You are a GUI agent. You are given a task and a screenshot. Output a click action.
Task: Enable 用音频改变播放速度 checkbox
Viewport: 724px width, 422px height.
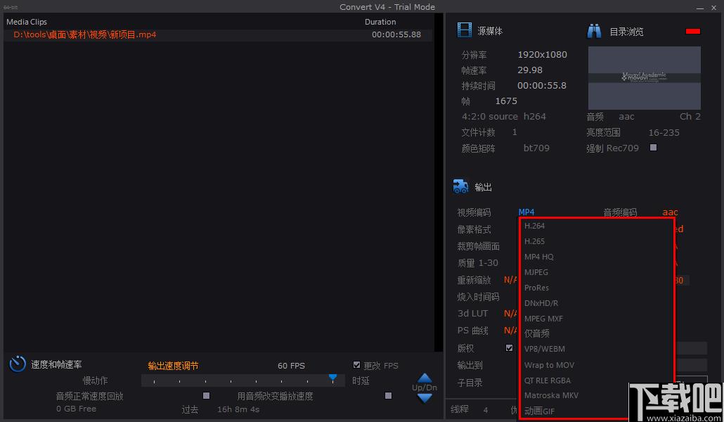(388, 396)
